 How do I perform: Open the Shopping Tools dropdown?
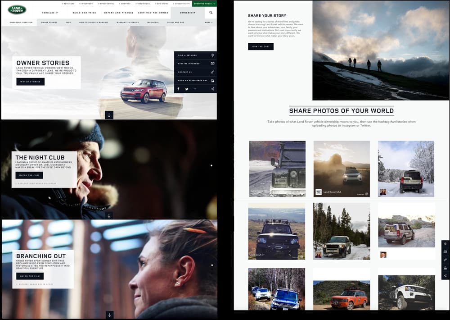coord(204,4)
